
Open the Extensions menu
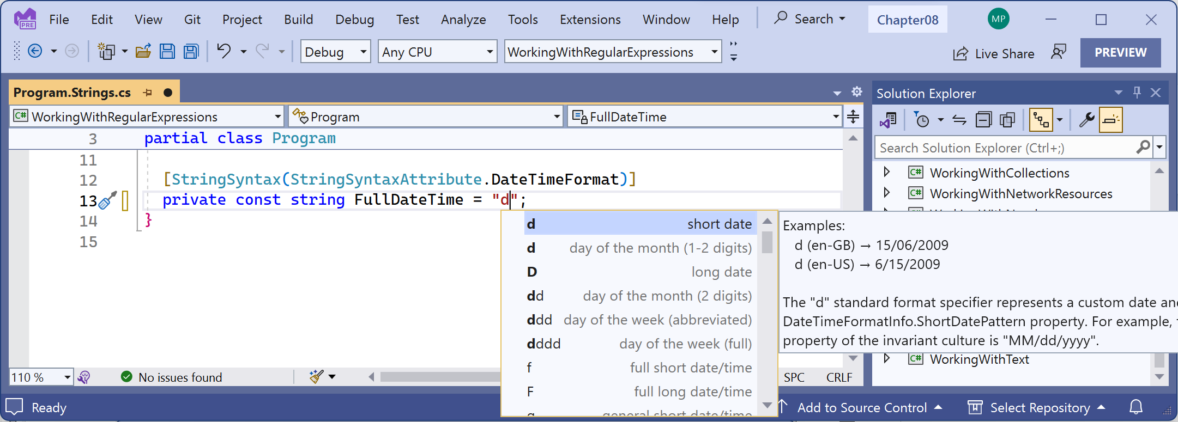(x=590, y=20)
